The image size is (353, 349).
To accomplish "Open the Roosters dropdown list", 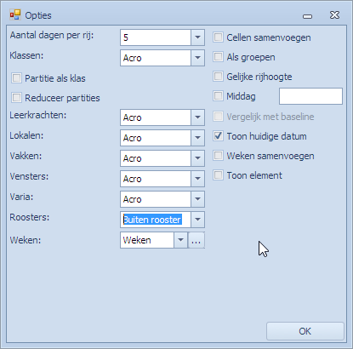I will 197,220.
